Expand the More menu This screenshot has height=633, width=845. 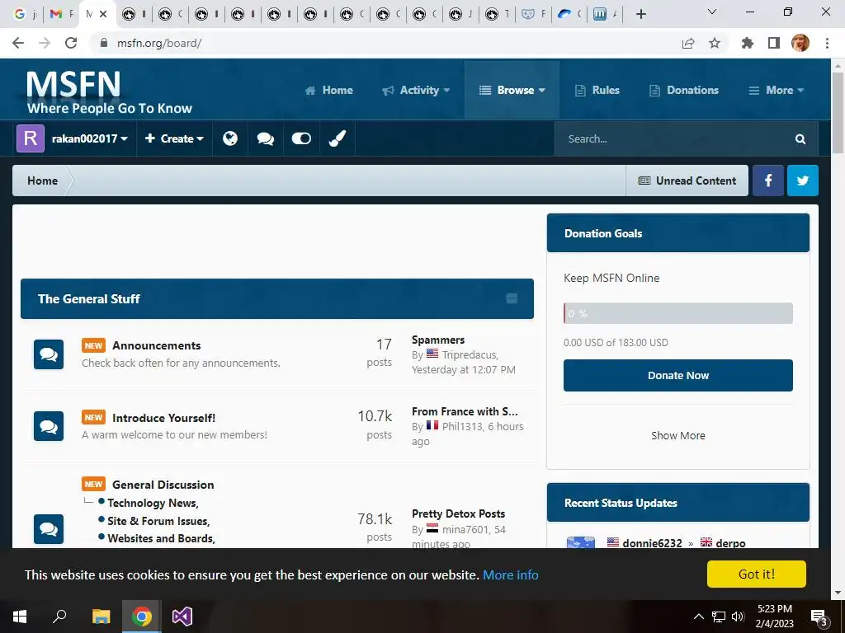(776, 91)
